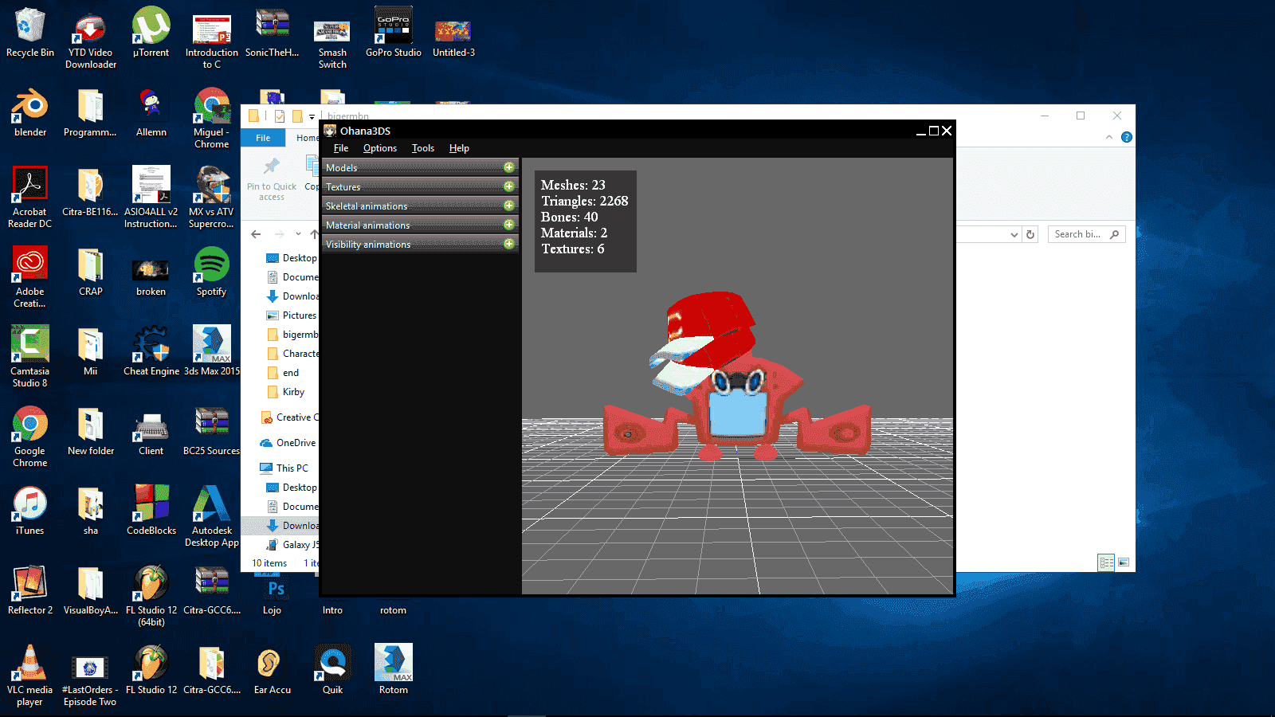This screenshot has height=717, width=1275.
Task: Open Desktop under Quick access in Explorer
Action: pos(292,258)
